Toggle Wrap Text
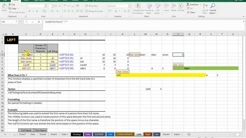The height and width of the screenshot is (138, 246). pyautogui.click(x=91, y=6)
